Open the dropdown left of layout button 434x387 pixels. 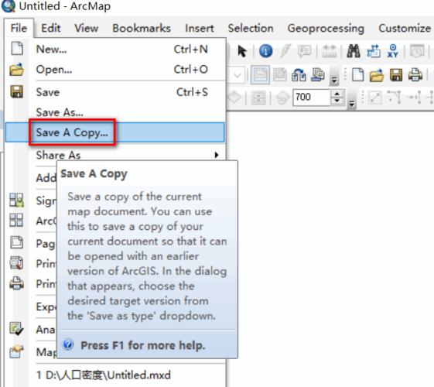[238, 75]
